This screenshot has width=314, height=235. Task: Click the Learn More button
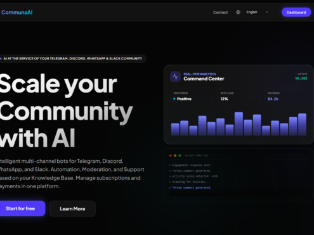tap(72, 208)
